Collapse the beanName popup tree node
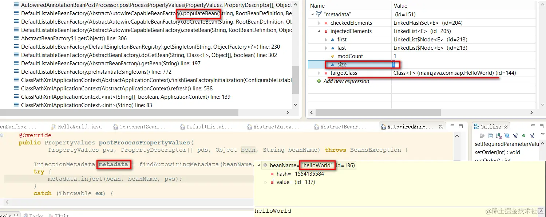 pyautogui.click(x=258, y=165)
